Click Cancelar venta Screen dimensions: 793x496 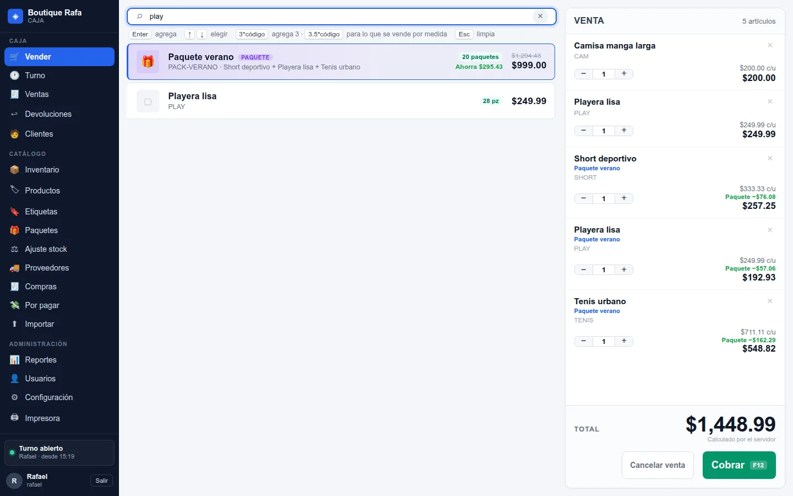(x=658, y=465)
